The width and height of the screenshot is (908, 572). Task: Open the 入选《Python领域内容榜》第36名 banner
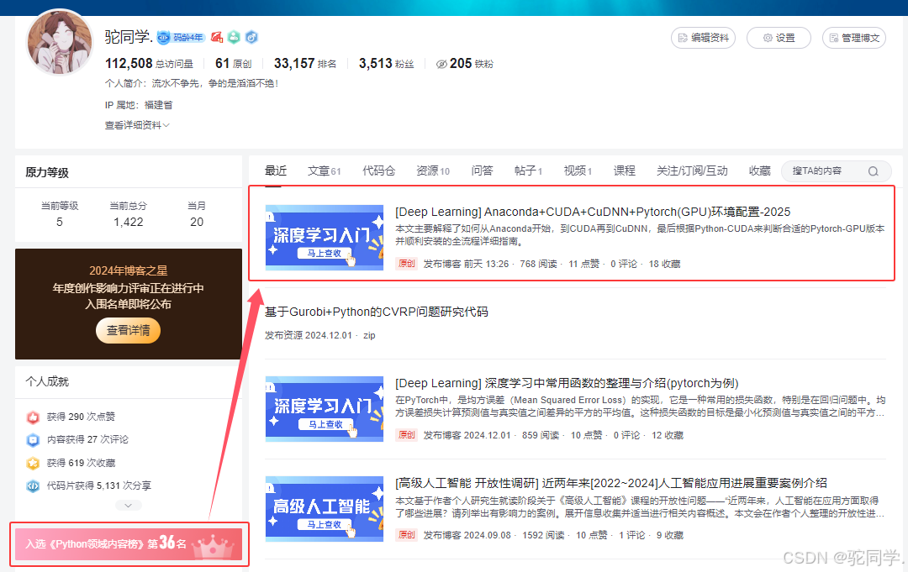pos(129,544)
